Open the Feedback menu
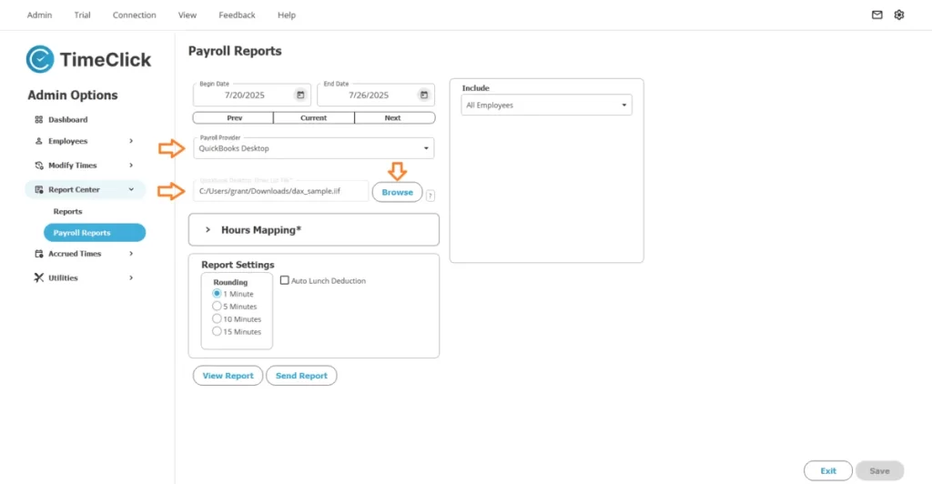932x484 pixels. [x=237, y=15]
